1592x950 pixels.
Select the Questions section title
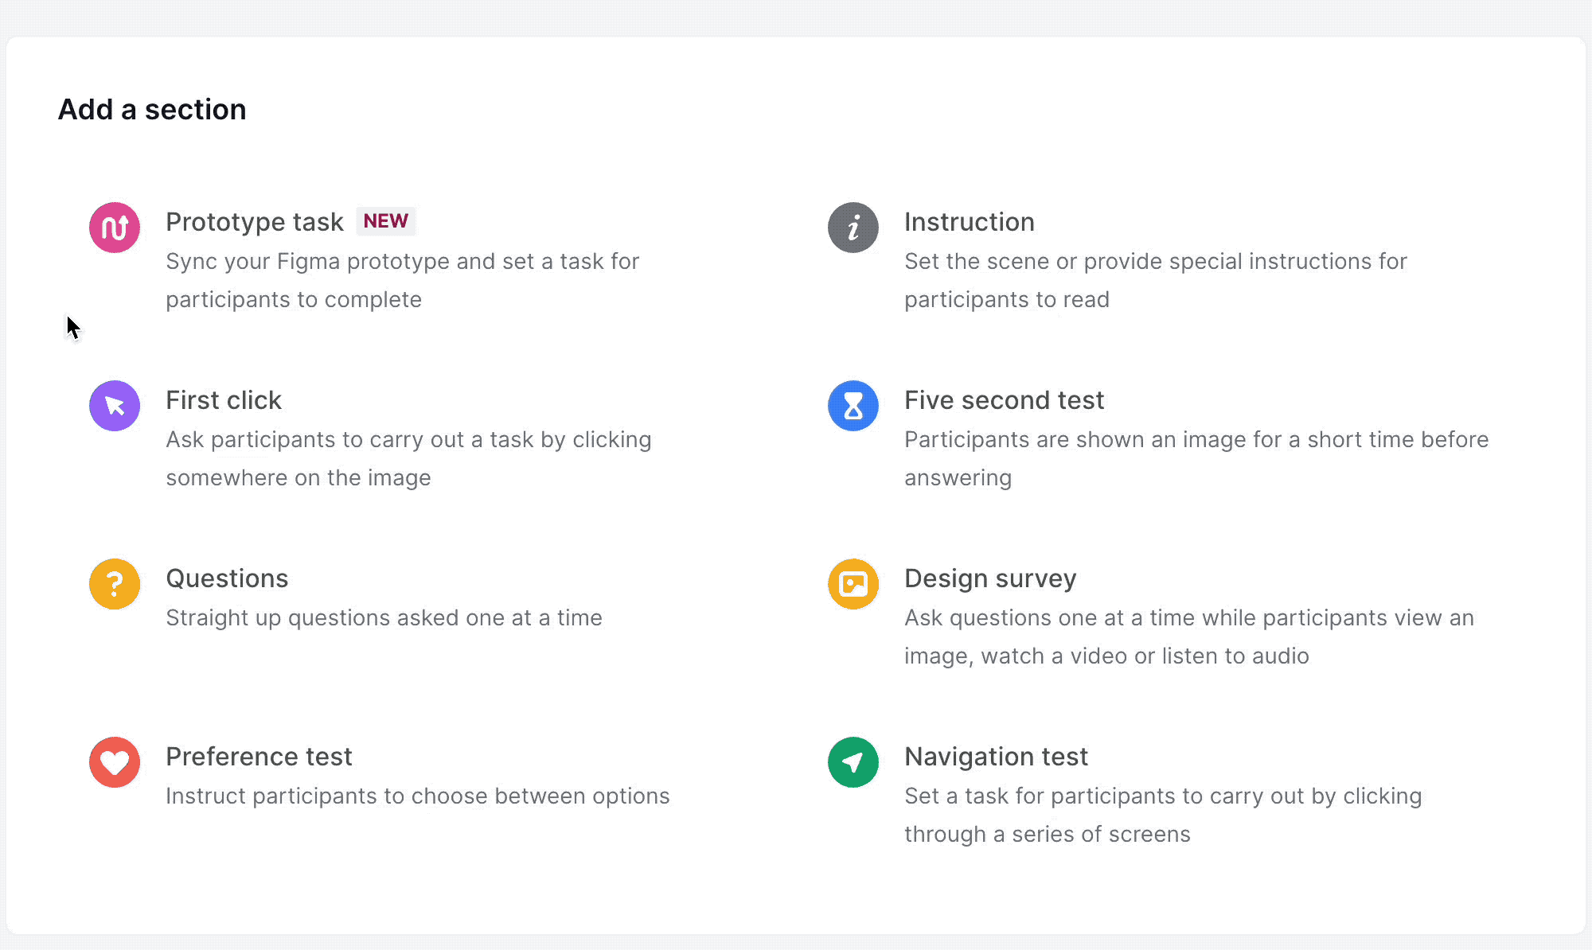pyautogui.click(x=227, y=578)
